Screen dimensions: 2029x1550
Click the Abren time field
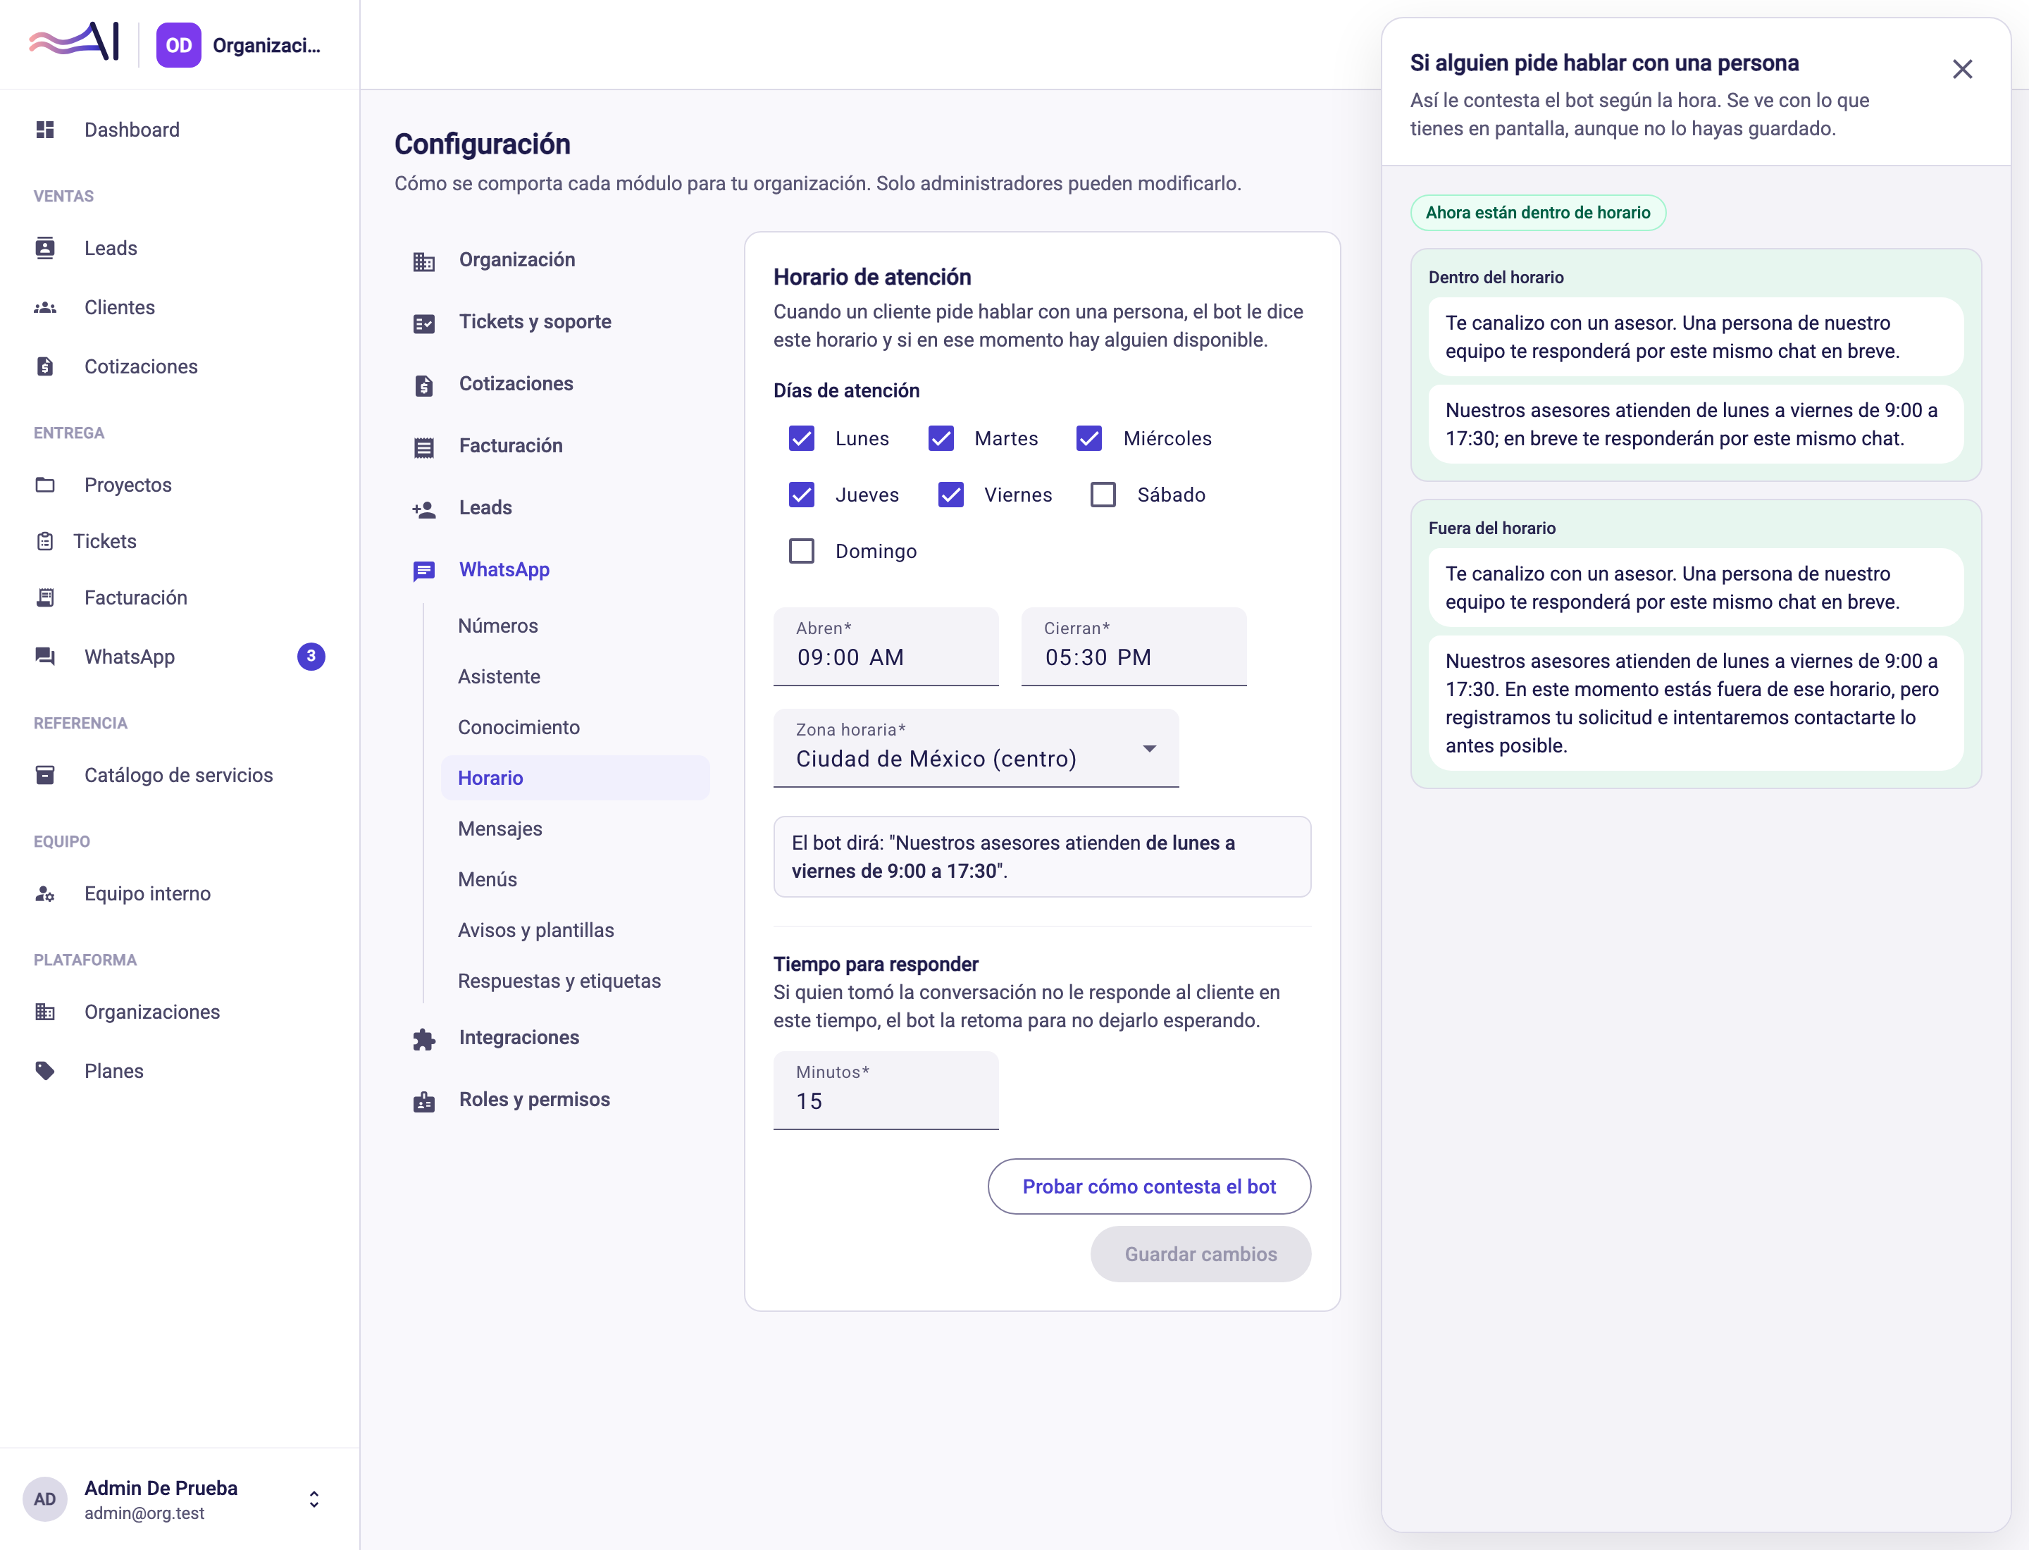coord(886,647)
